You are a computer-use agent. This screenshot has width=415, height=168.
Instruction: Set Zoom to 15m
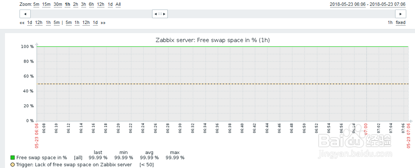[46, 4]
